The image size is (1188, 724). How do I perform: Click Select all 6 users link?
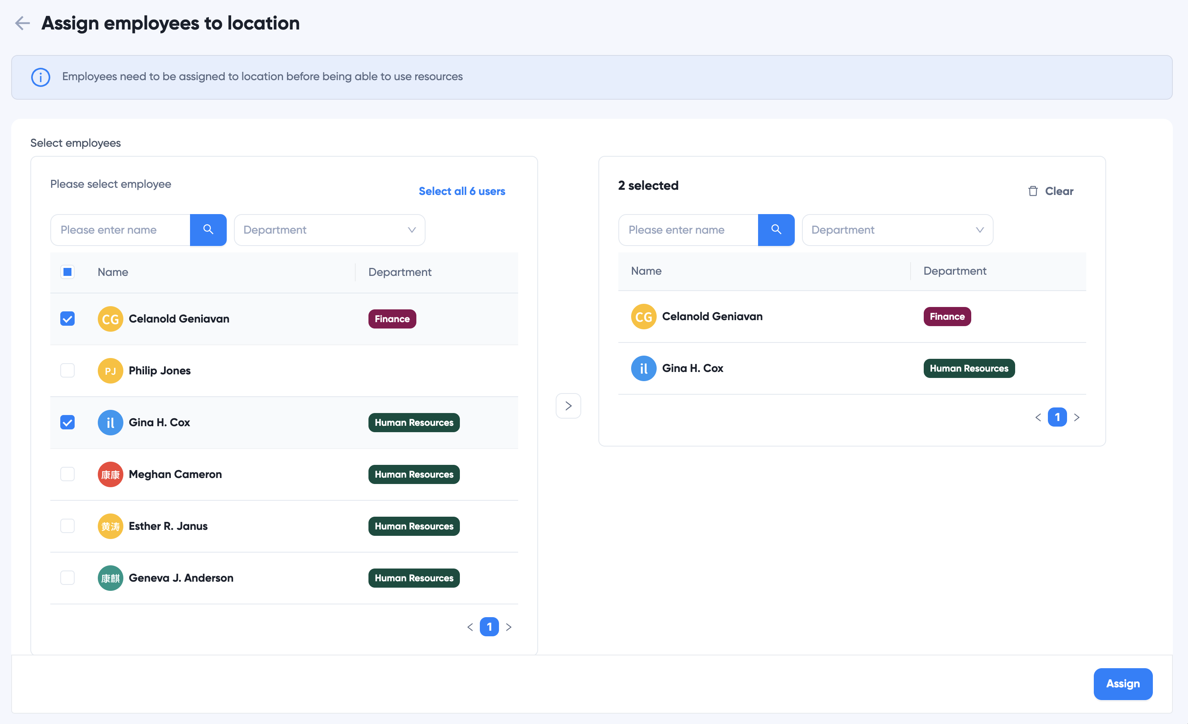coord(462,191)
